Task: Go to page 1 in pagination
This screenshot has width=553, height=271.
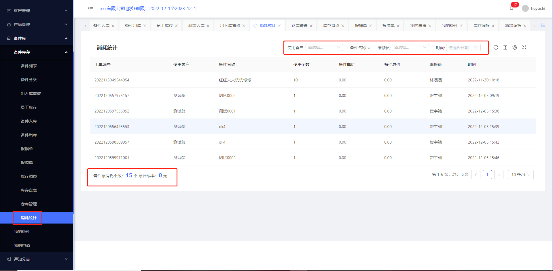Action: 487,175
